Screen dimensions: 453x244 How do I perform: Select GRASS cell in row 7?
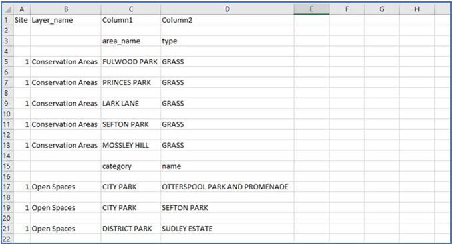pyautogui.click(x=227, y=82)
